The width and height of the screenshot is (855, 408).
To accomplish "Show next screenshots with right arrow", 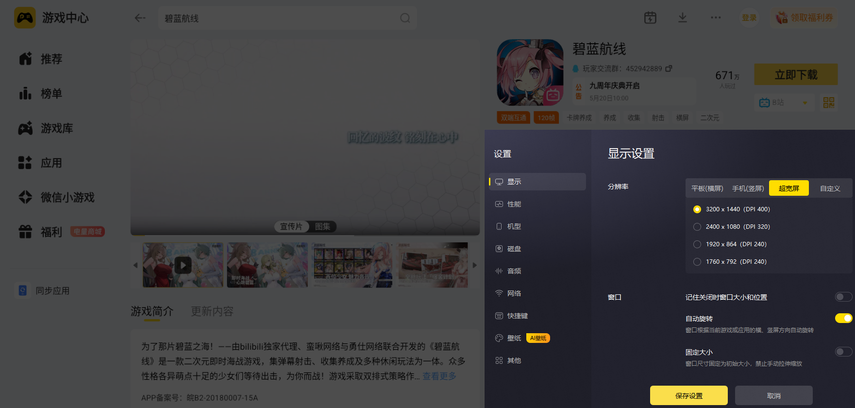I will point(475,265).
